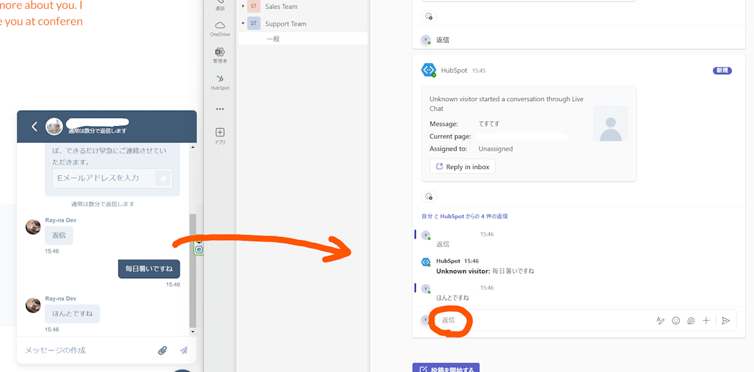Click the Unknown visitor profile thumbnail
This screenshot has width=754, height=372.
pos(611,123)
